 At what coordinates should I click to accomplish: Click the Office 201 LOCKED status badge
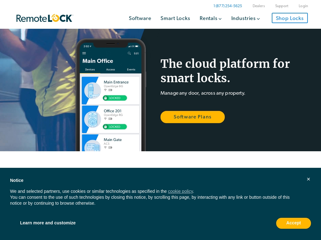pos(115,127)
